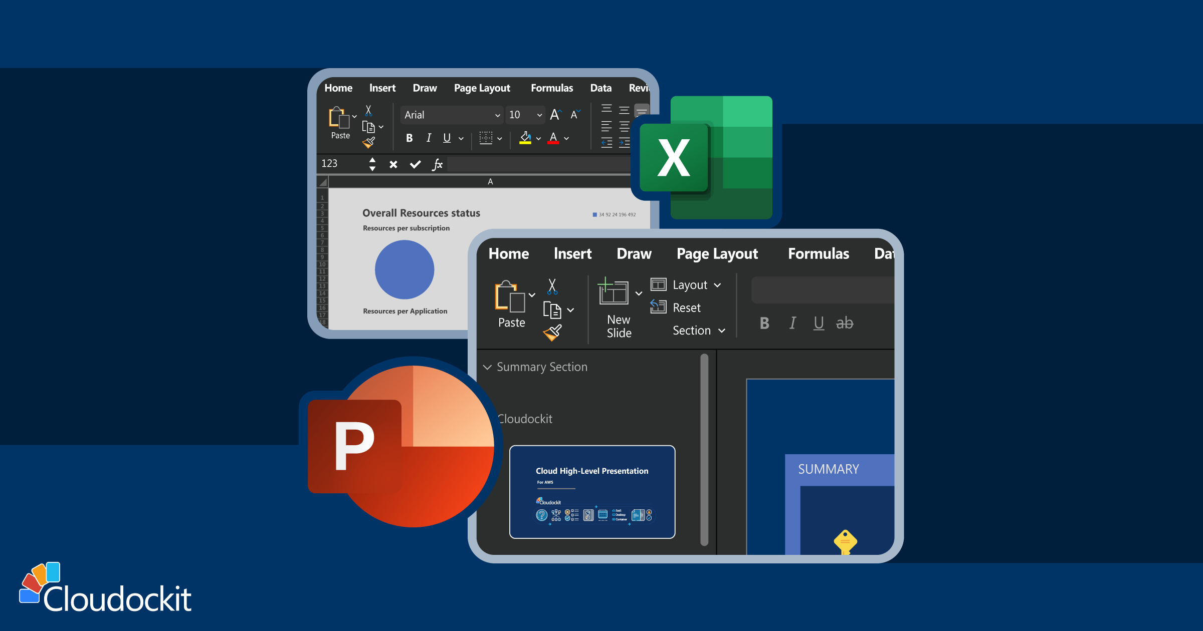Open the Insert tab in the Excel window
1203x631 pixels.
[382, 88]
